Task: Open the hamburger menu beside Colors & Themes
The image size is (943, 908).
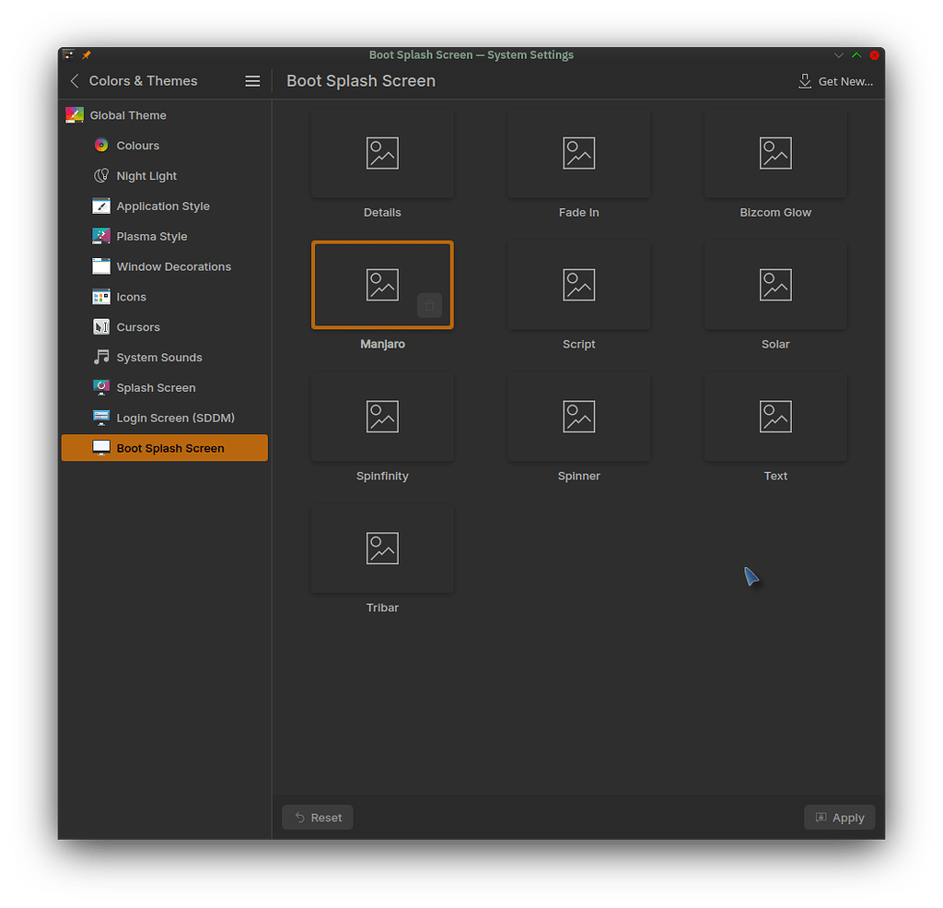Action: click(252, 80)
